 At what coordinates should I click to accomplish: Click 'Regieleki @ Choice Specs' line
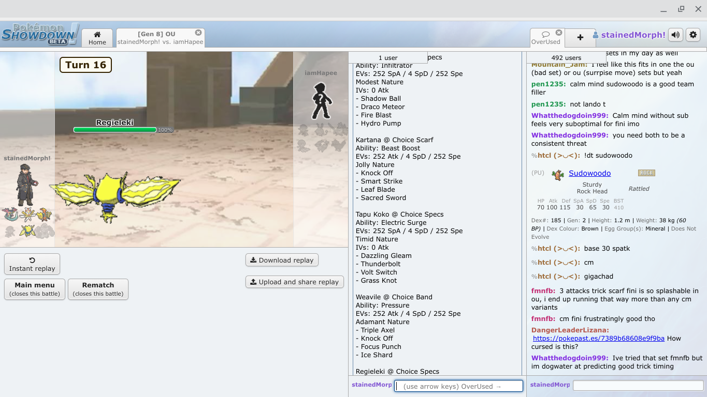(397, 371)
